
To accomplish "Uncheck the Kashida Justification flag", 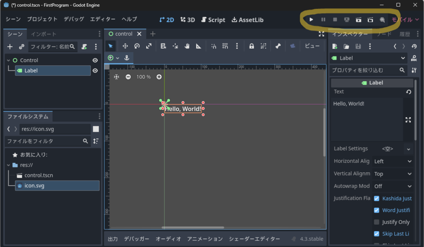I will (376, 199).
